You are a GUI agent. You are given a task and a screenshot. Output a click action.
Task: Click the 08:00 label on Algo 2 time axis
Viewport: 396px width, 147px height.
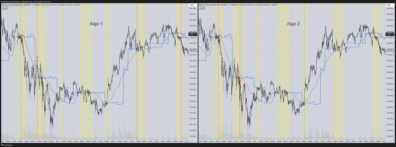pos(304,141)
